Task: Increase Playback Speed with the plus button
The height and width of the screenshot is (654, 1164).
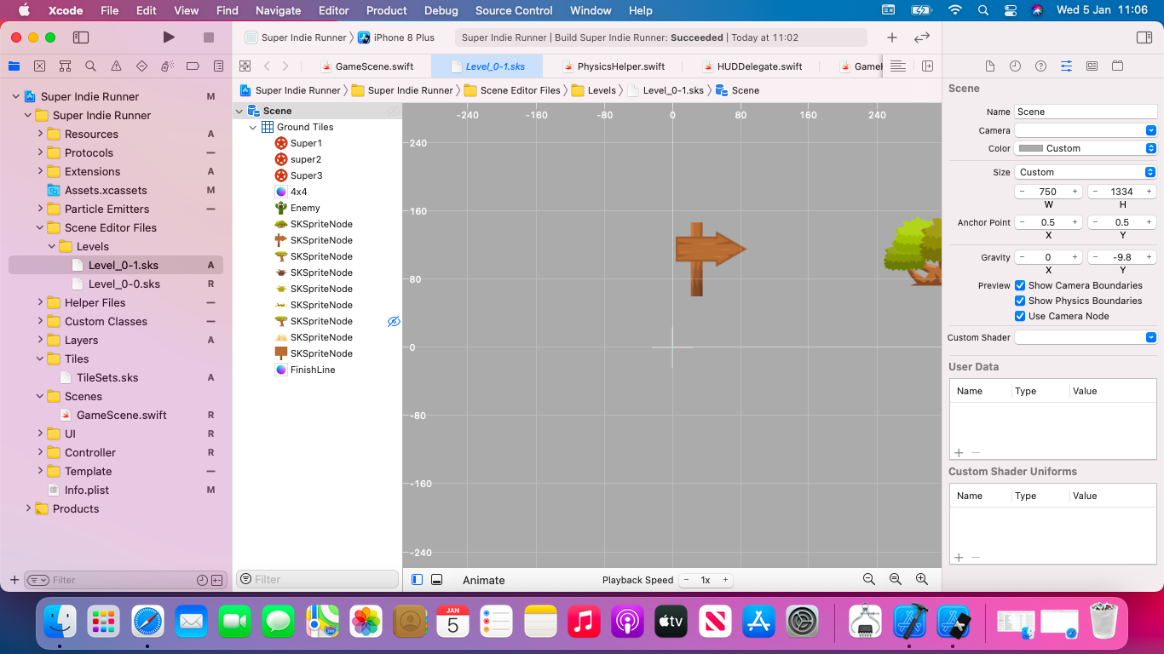Action: [x=725, y=580]
